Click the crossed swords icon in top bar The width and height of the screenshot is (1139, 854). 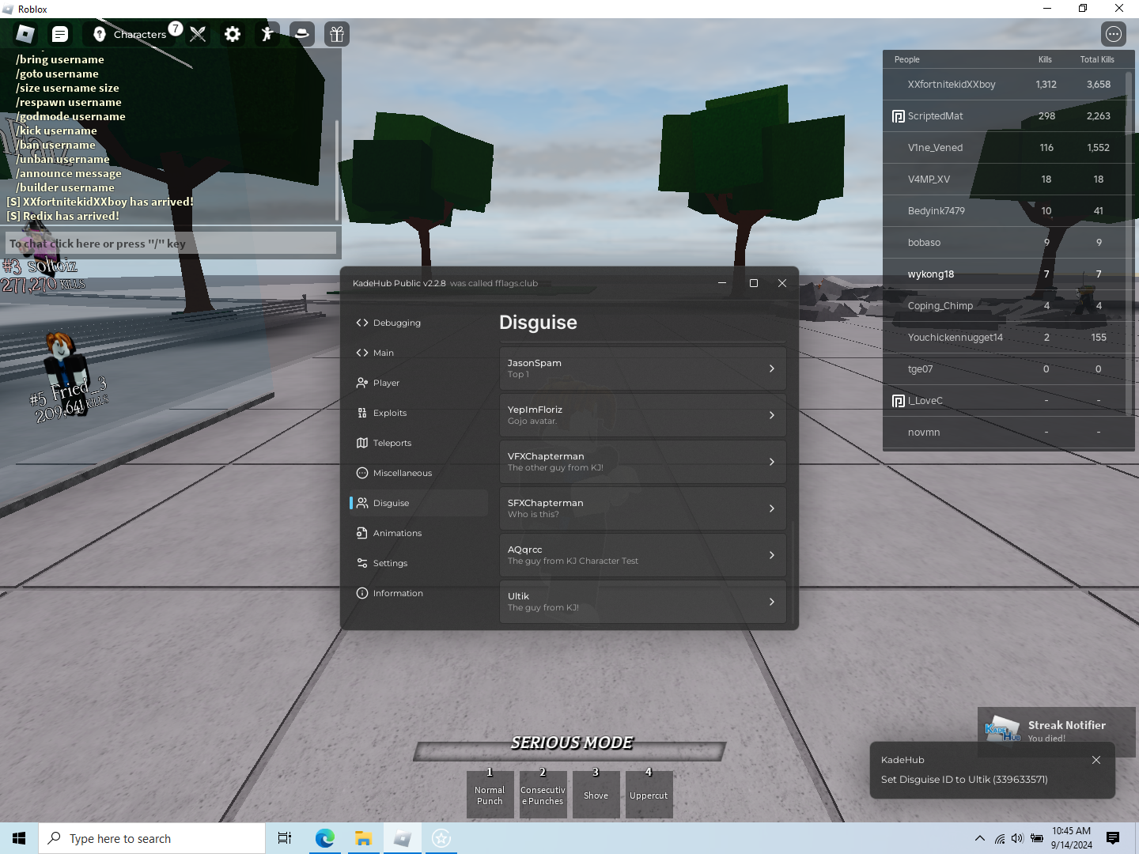198,34
